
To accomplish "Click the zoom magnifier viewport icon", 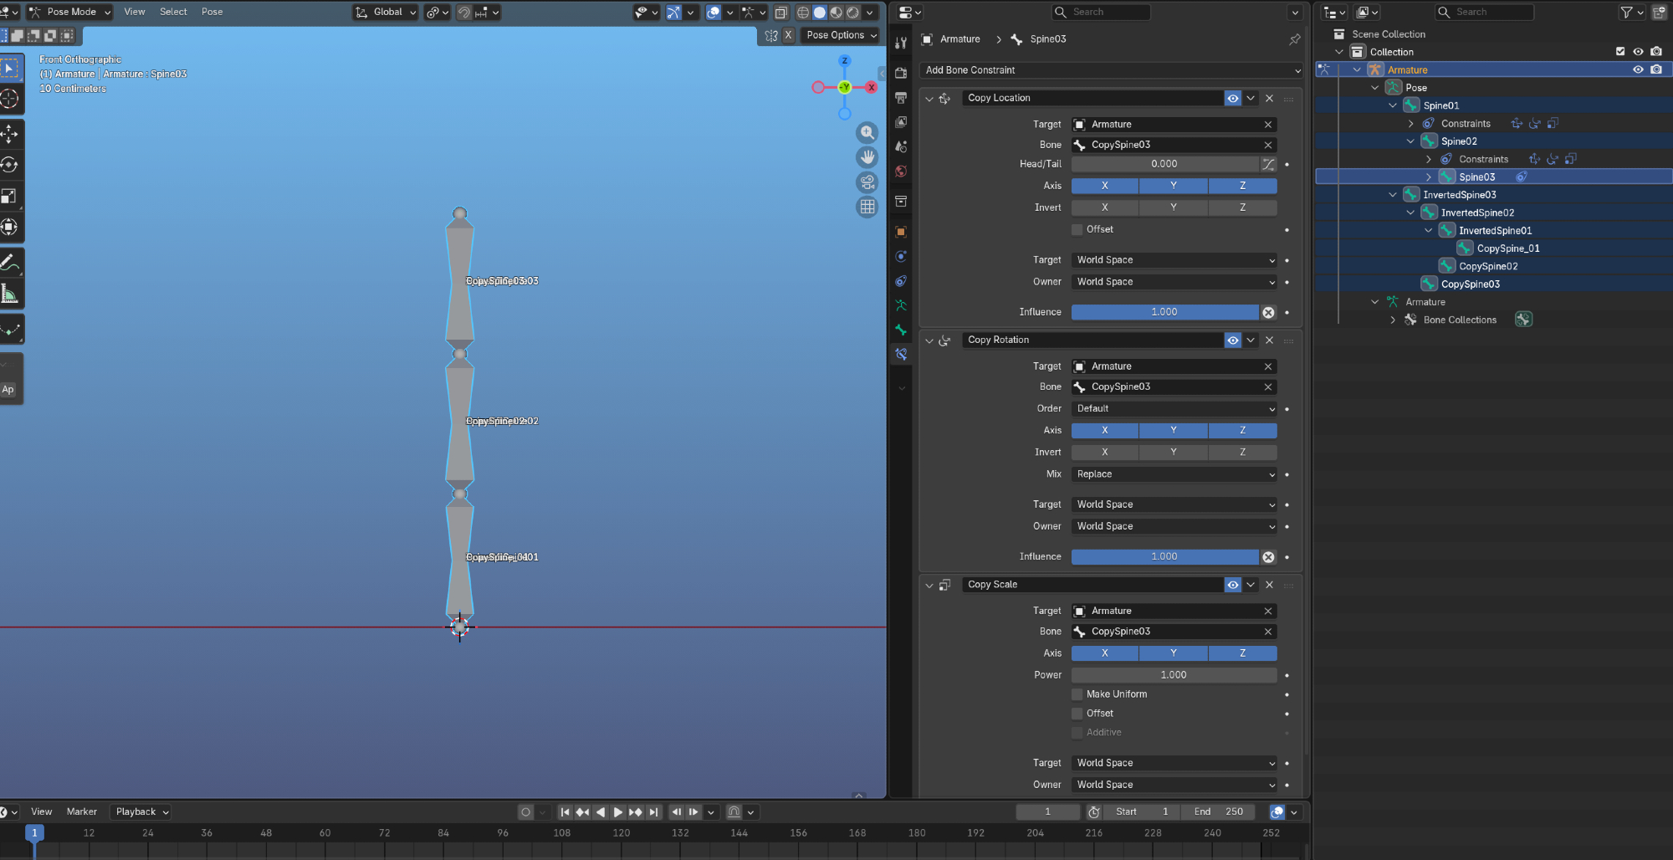I will (867, 132).
